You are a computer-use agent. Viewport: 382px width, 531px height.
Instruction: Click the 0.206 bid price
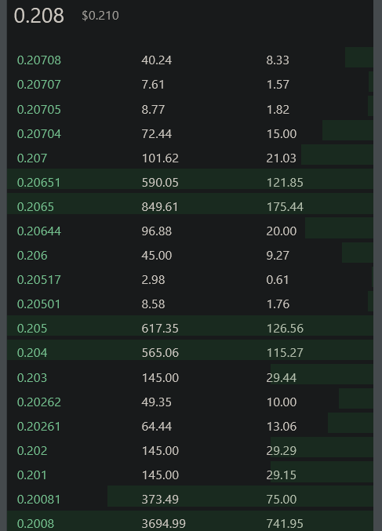click(x=32, y=256)
